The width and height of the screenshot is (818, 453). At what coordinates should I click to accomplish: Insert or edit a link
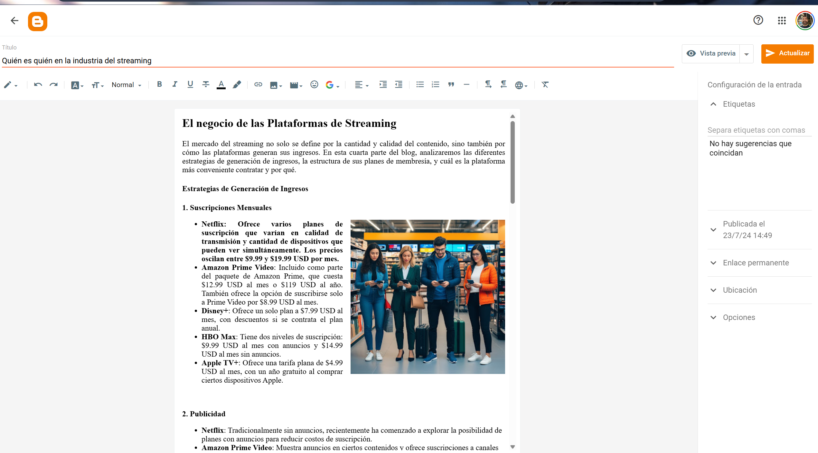coord(258,84)
